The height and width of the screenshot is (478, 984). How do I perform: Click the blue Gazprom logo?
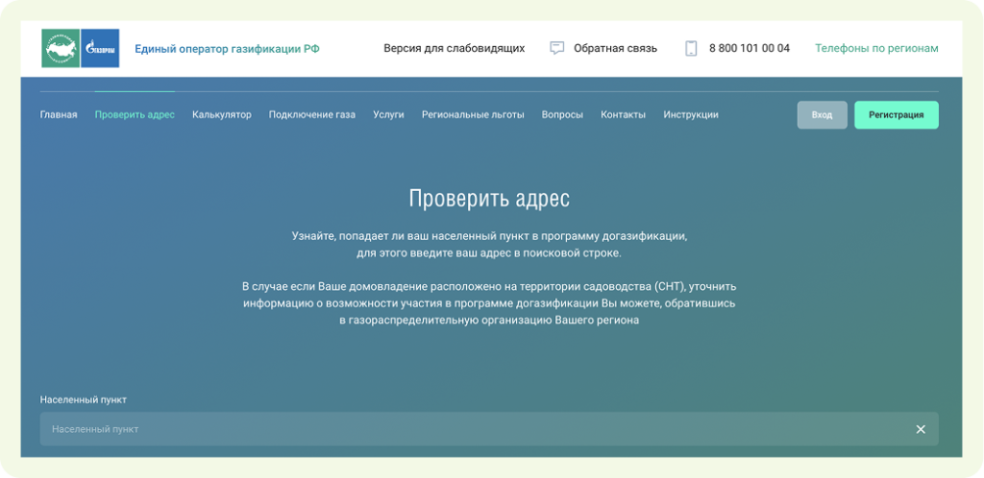pos(100,48)
